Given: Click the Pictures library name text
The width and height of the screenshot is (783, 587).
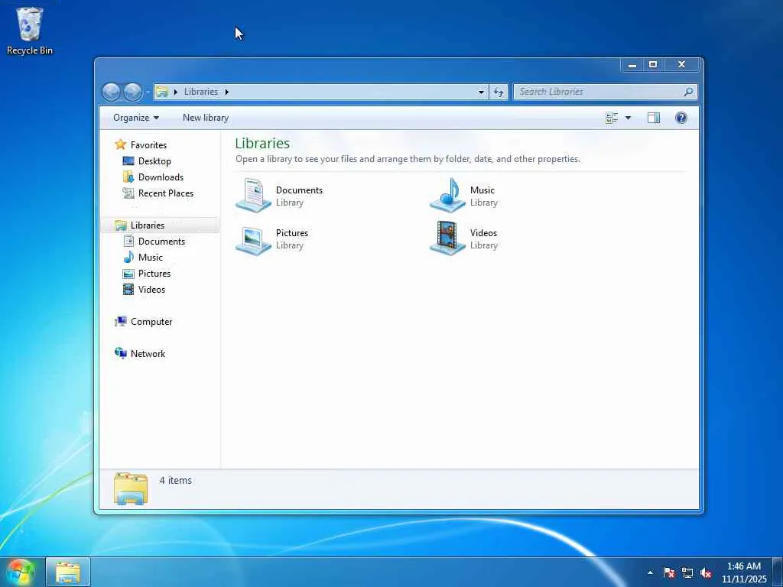Looking at the screenshot, I should pos(291,233).
